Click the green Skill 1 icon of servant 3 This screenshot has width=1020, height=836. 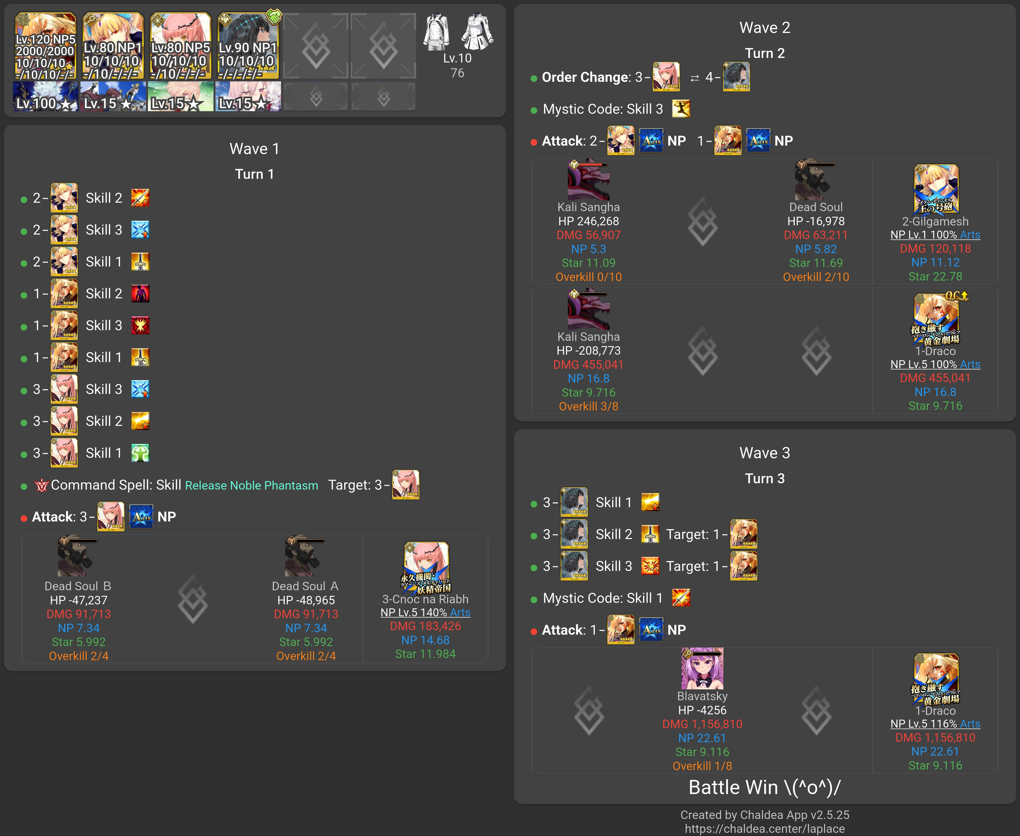pos(140,453)
